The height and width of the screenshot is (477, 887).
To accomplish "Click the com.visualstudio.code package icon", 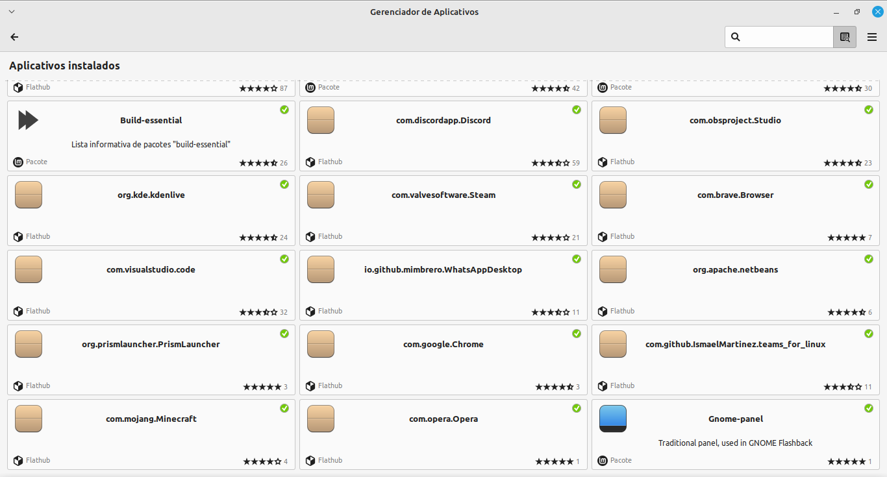I will [29, 269].
